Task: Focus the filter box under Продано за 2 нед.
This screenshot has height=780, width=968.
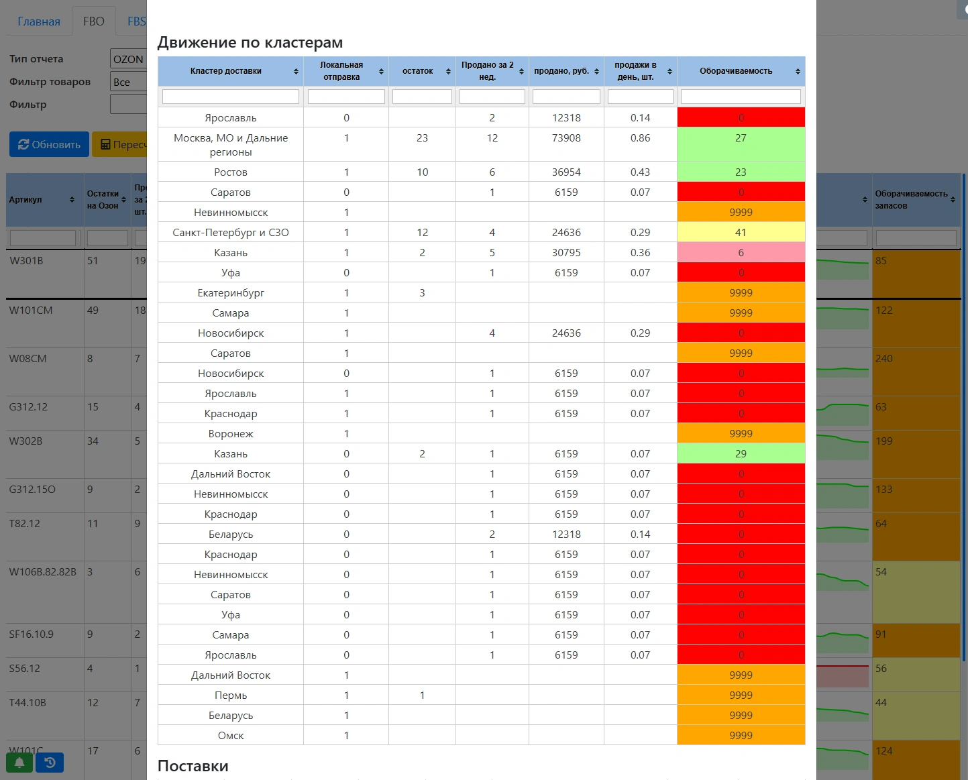Action: pos(492,97)
